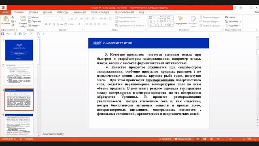
Task: Click the Заменить replace button
Action: coord(233,21)
